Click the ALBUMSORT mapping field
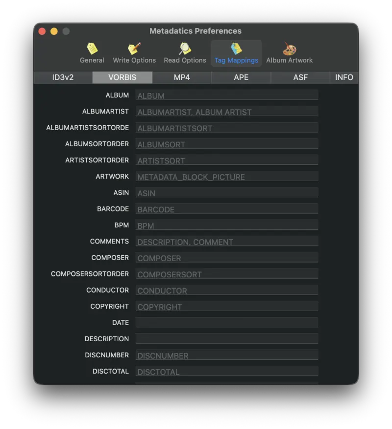 coord(227,144)
